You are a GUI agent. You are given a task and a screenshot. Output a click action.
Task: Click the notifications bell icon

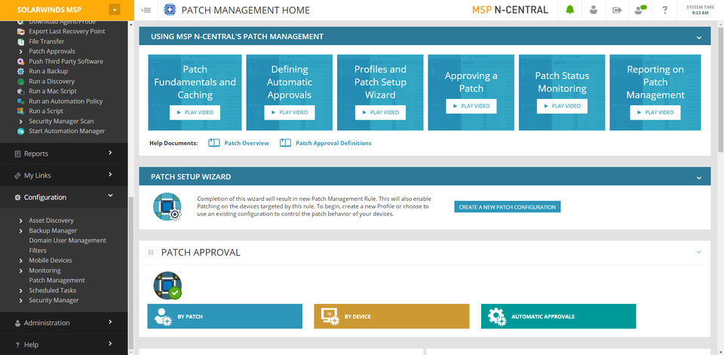click(x=570, y=10)
